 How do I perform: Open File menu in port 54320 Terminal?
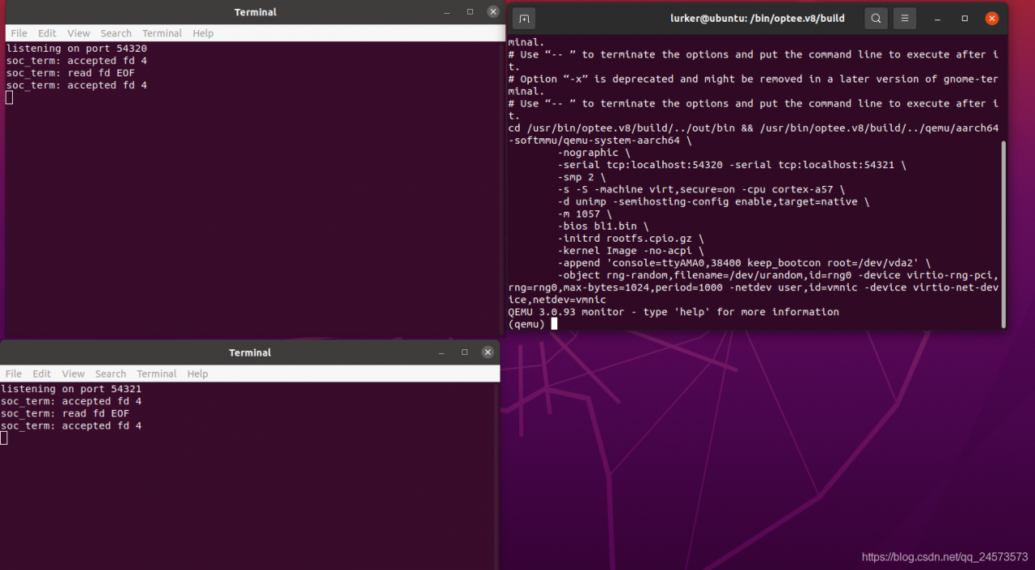(x=19, y=33)
